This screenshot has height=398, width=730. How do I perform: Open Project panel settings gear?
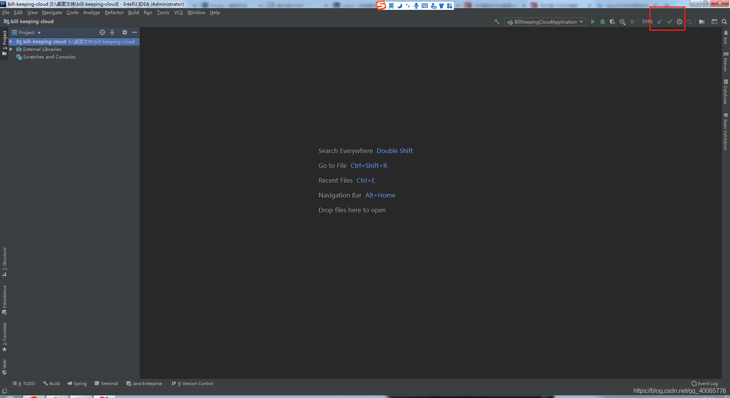pyautogui.click(x=125, y=32)
